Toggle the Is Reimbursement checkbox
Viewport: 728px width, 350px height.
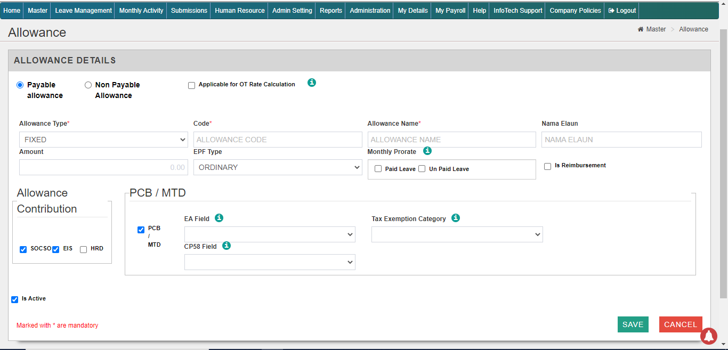click(547, 166)
